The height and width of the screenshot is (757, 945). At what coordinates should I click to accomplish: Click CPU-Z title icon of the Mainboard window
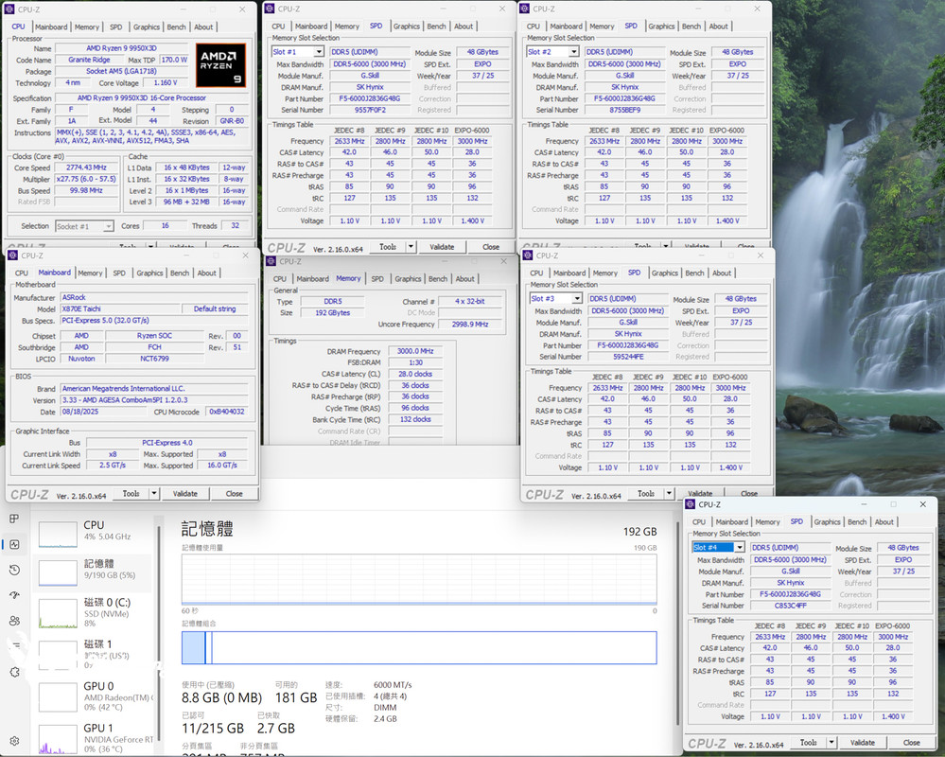(12, 255)
